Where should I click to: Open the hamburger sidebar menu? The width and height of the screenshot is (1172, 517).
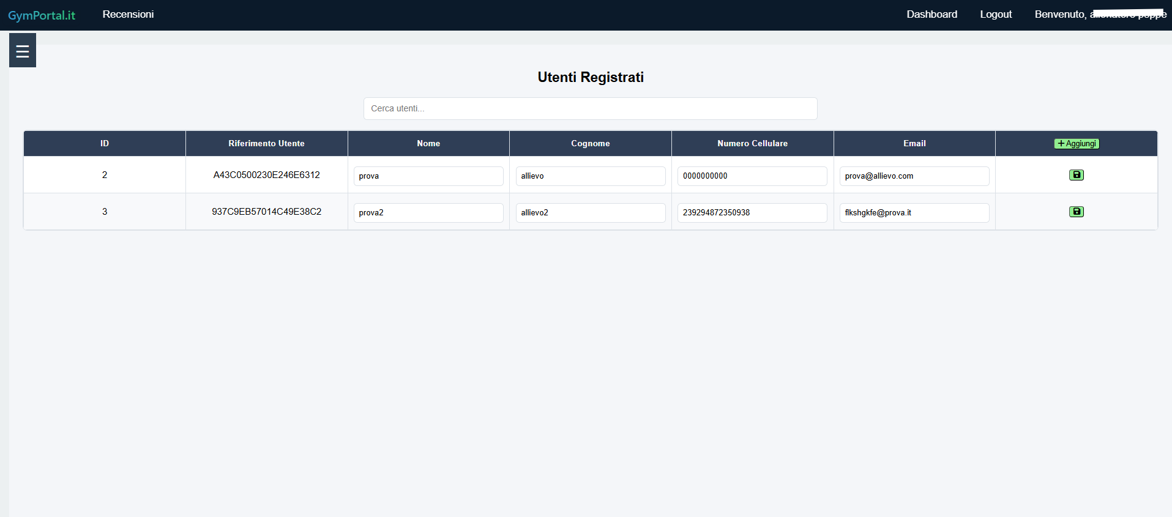23,51
